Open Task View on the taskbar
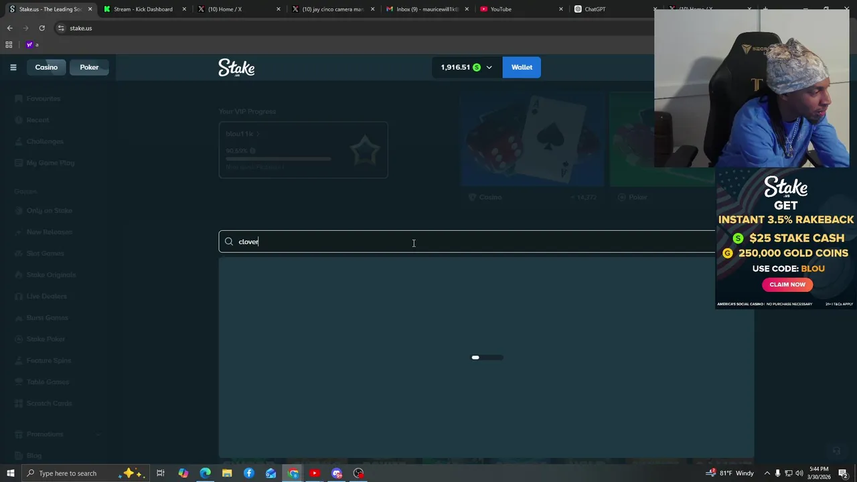 point(161,473)
